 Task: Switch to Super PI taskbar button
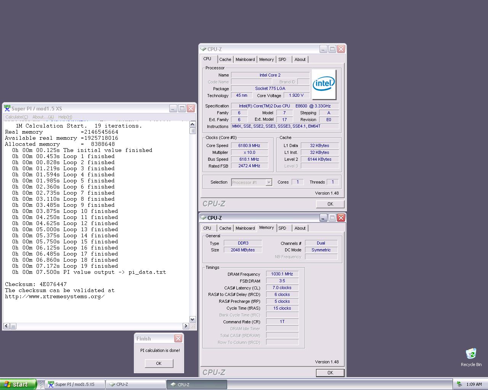pyautogui.click(x=75, y=384)
